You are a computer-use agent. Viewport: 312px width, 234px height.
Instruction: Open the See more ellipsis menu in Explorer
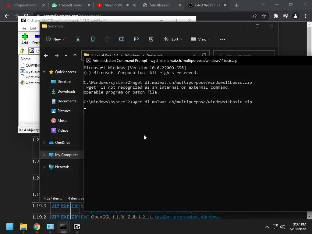tap(223, 39)
